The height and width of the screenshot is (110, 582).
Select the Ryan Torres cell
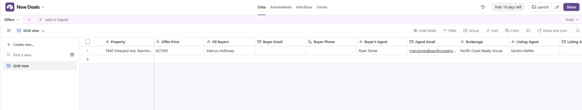point(382,51)
